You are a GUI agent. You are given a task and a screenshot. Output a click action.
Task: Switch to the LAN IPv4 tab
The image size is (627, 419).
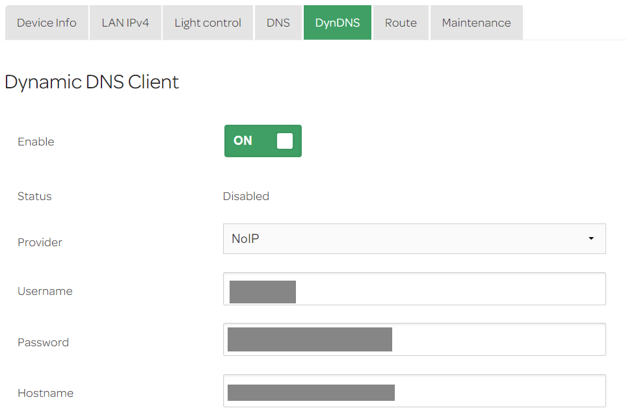point(126,23)
